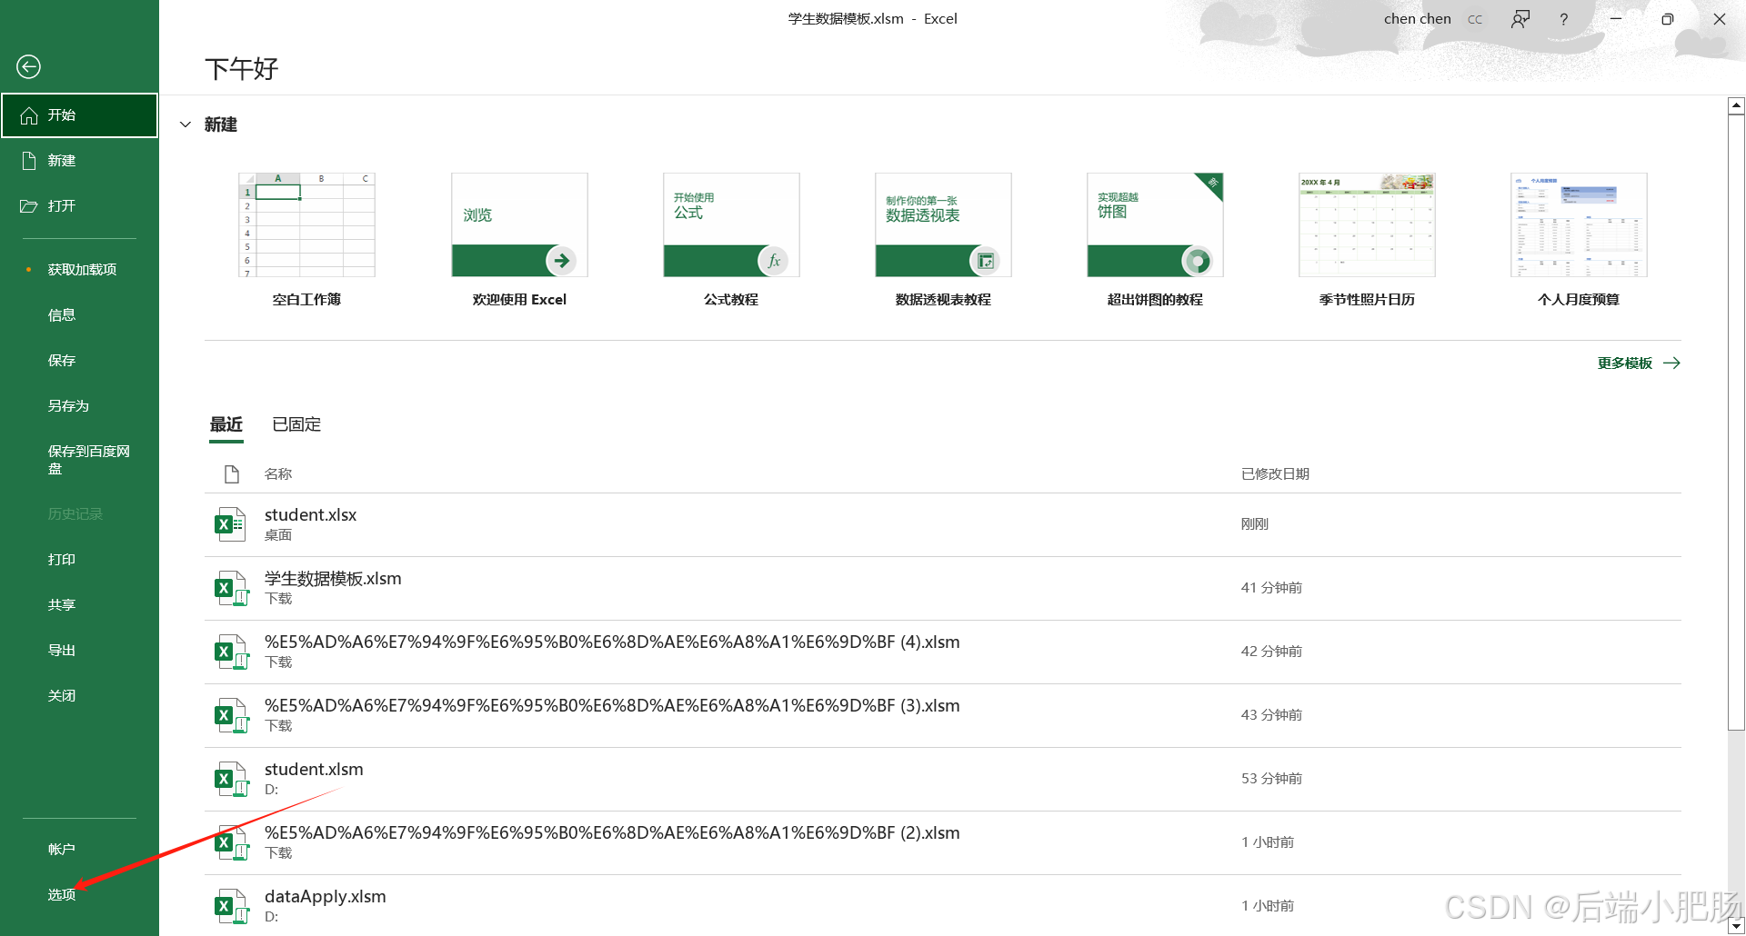
Task: Open the feedback person icon in the title bar
Action: [1520, 19]
